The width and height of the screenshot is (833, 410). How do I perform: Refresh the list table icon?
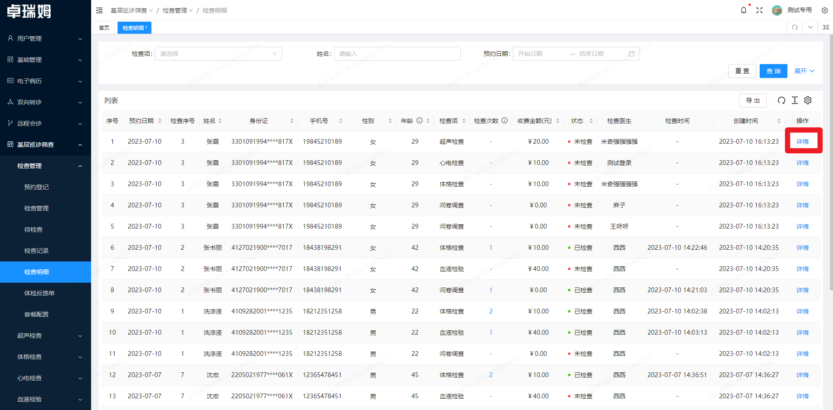point(781,100)
